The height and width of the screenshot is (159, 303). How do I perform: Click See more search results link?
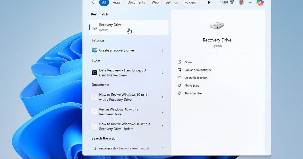click(x=134, y=148)
